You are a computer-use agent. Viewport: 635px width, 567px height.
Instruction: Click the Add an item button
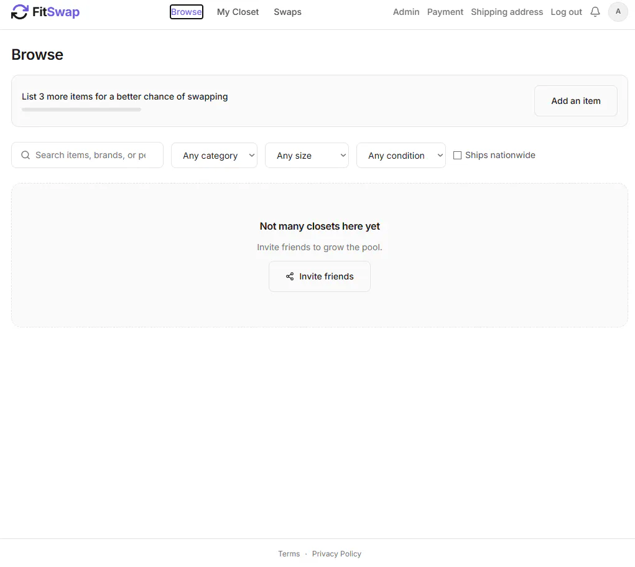(x=576, y=101)
